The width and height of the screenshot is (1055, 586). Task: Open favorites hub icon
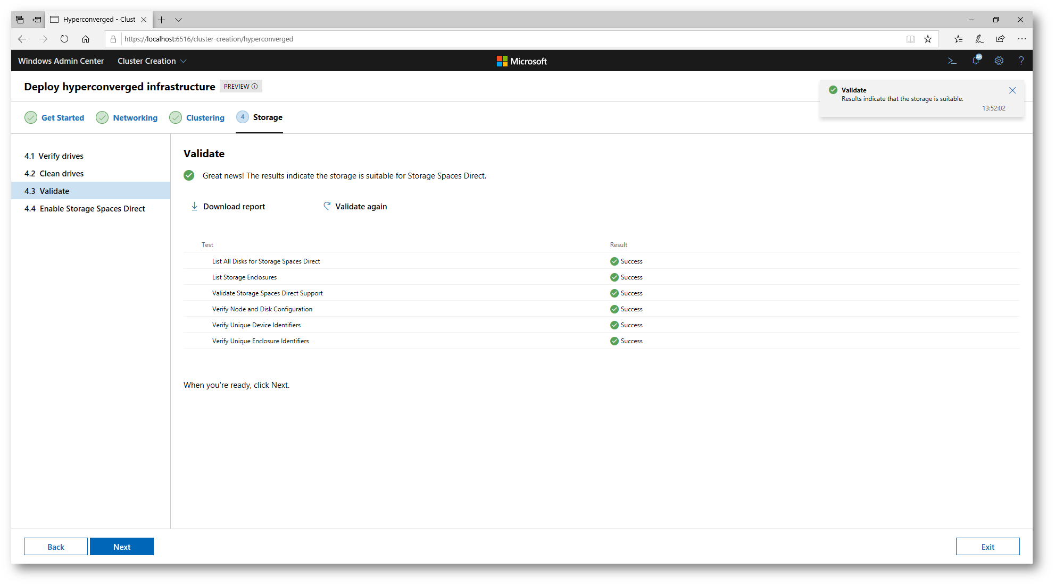[x=958, y=39]
